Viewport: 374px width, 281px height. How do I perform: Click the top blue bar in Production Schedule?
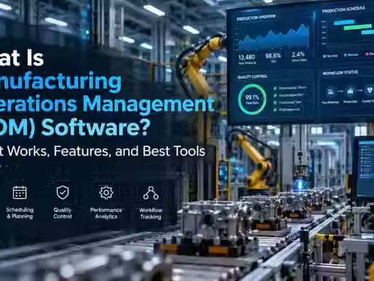click(x=344, y=23)
